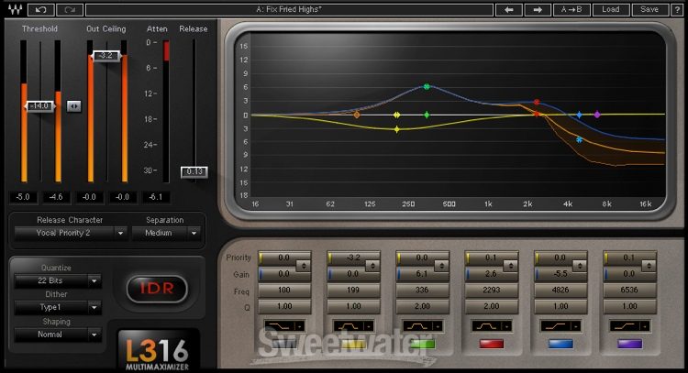The image size is (688, 373).
Task: Select the blue diamond node on the zero line
Action: point(579,115)
